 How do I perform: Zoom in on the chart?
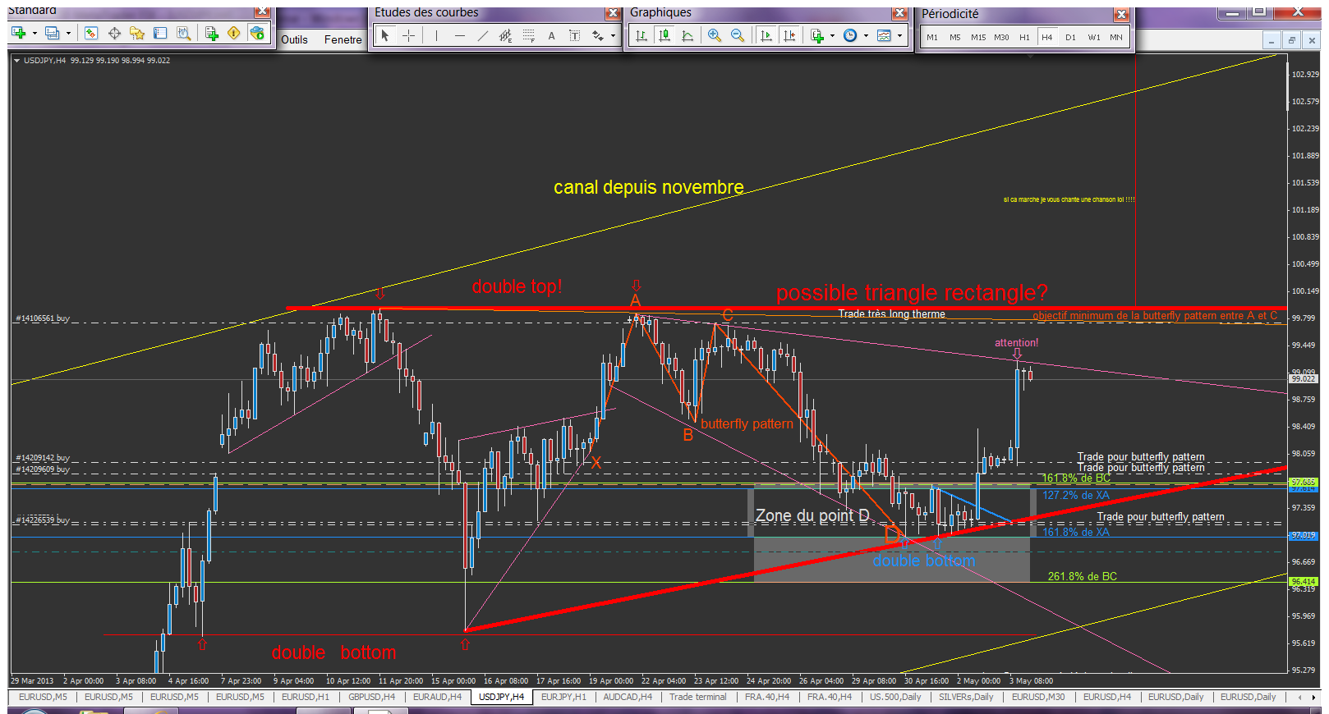[715, 35]
